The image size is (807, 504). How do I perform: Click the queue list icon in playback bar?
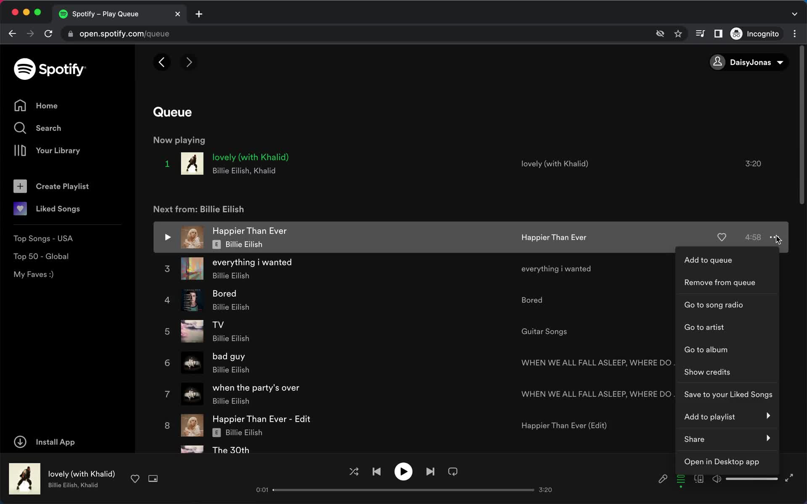[681, 478]
